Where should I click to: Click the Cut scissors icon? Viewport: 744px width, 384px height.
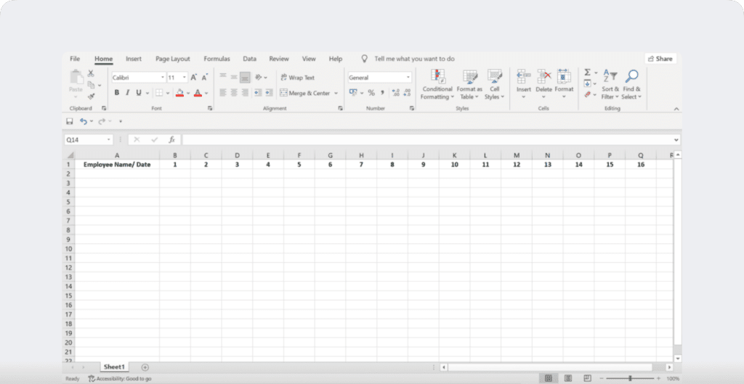point(91,73)
